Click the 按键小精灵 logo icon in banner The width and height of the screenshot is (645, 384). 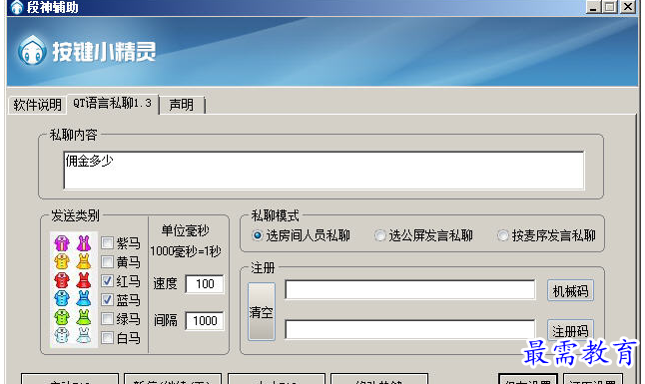coord(32,51)
